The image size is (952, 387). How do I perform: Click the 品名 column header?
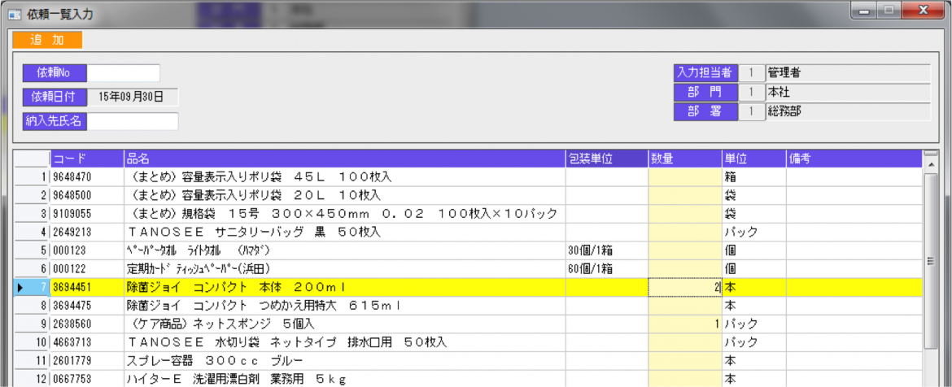(x=345, y=159)
